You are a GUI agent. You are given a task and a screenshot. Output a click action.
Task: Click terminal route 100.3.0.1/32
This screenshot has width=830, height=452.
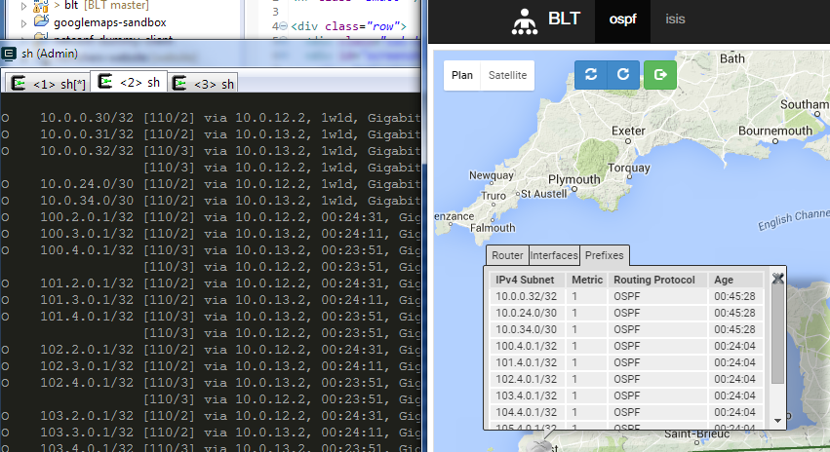pos(87,234)
